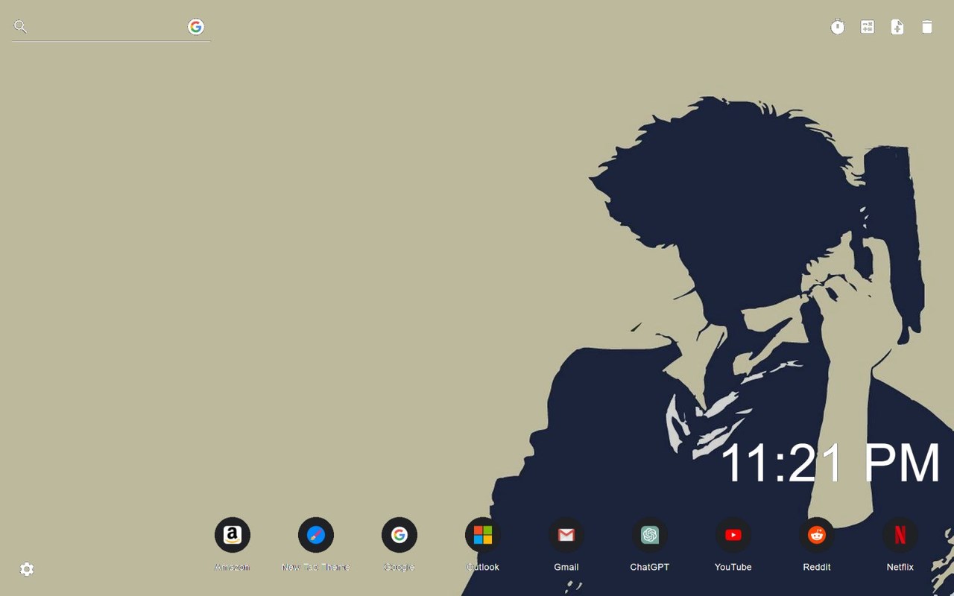Click the Gmail label text
Image resolution: width=954 pixels, height=596 pixels.
(x=566, y=567)
